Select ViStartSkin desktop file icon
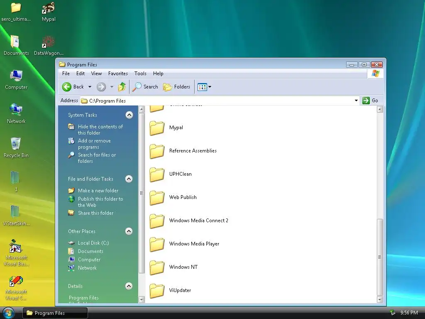 [15, 211]
